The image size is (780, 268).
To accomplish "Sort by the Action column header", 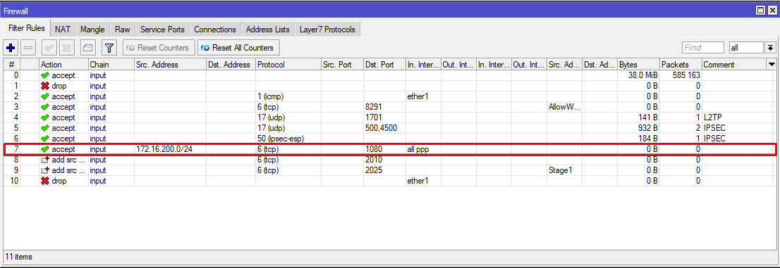I will 63,65.
